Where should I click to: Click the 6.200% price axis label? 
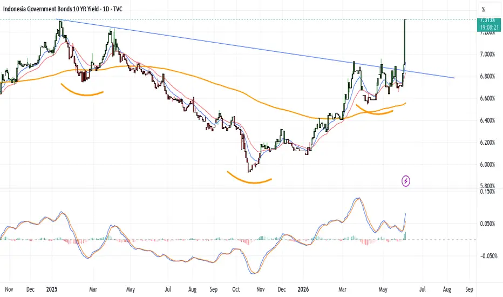click(x=487, y=143)
